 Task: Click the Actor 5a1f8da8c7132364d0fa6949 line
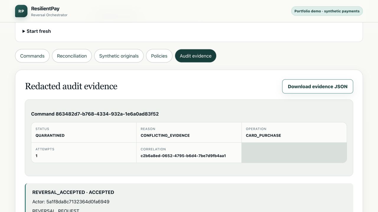[71, 202]
